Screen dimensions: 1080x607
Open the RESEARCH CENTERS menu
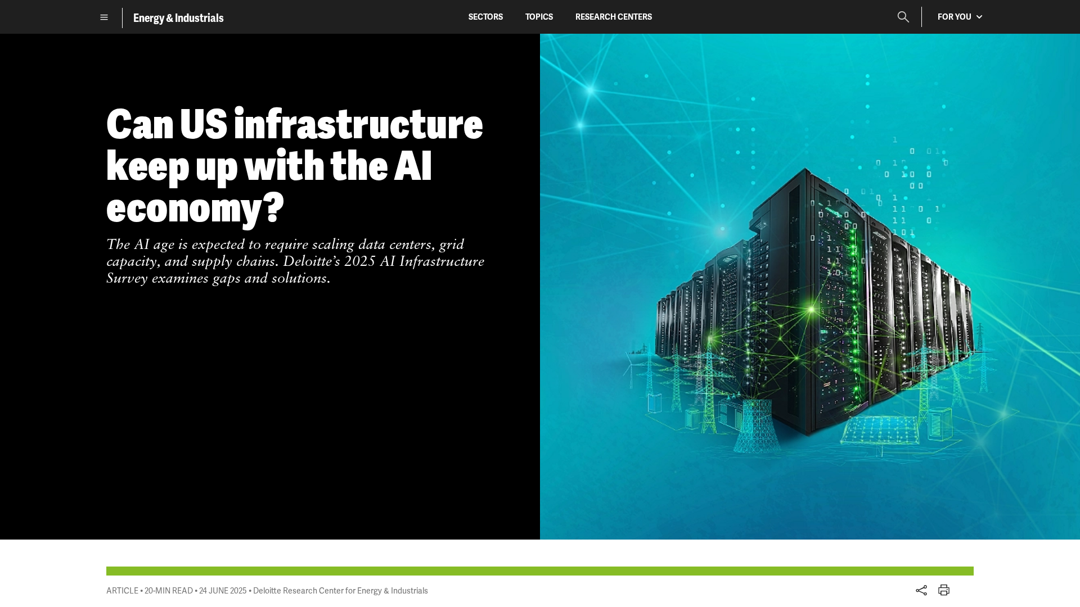613,17
